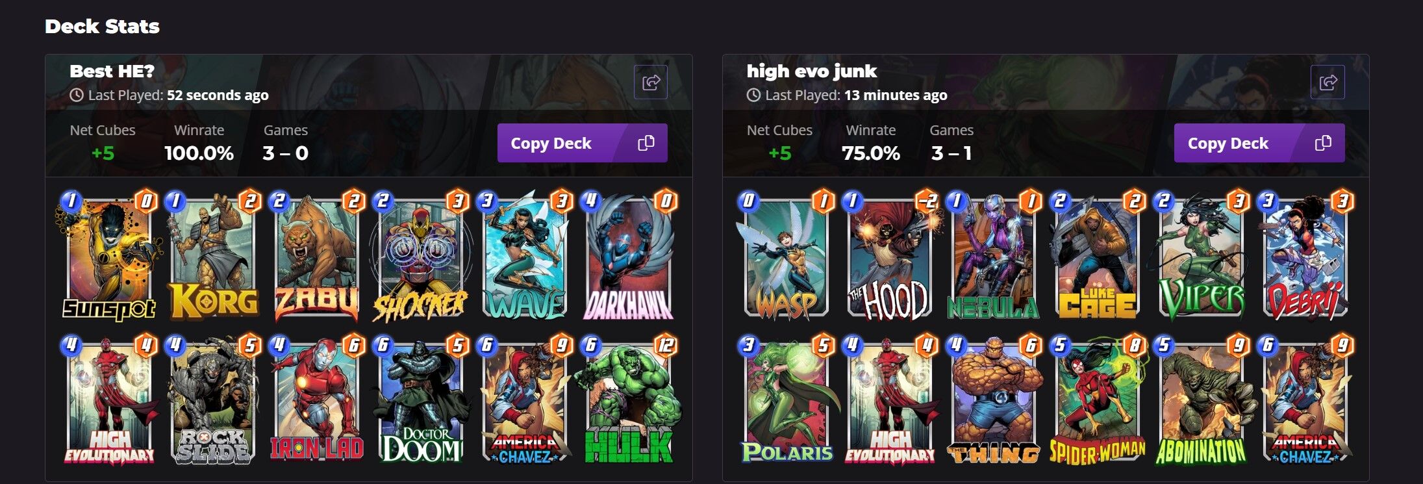Click clock icon beside 52 seconds ago
1423x484 pixels.
(77, 96)
